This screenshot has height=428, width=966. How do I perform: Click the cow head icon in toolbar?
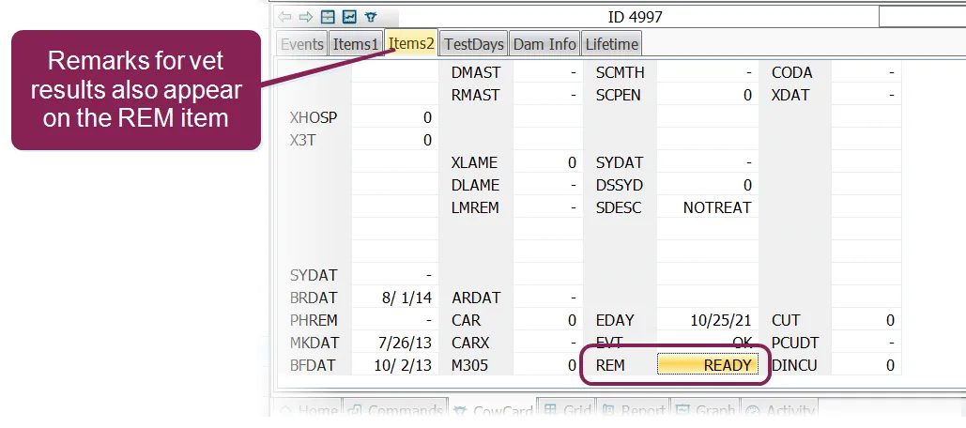tap(370, 17)
